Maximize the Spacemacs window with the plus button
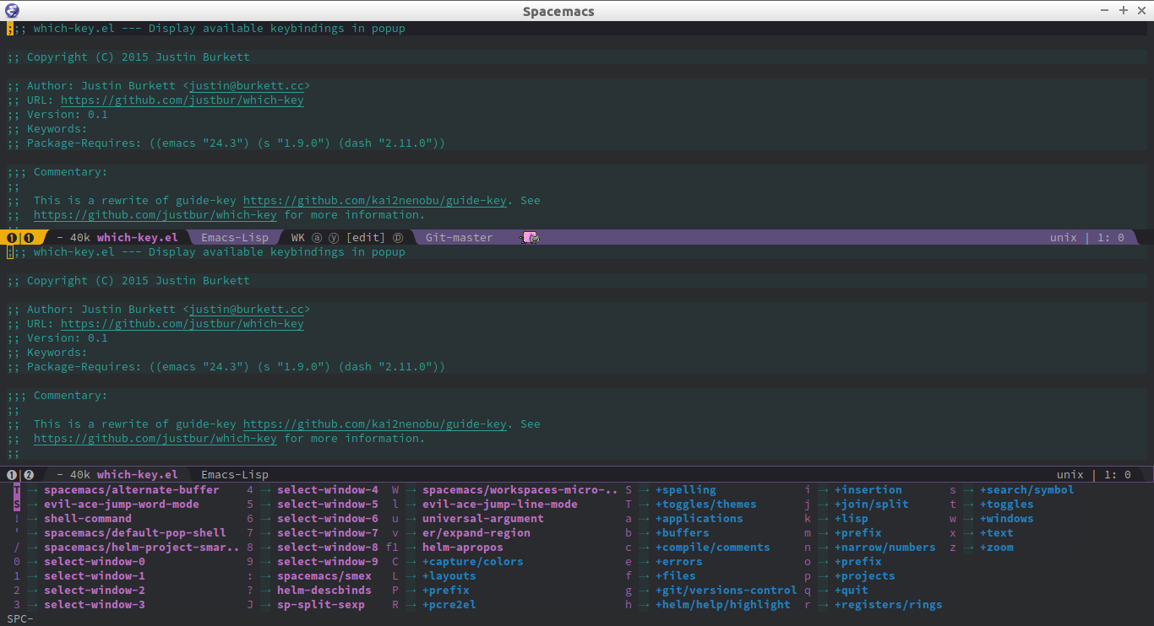Screen dimensions: 1154x626 point(1123,10)
